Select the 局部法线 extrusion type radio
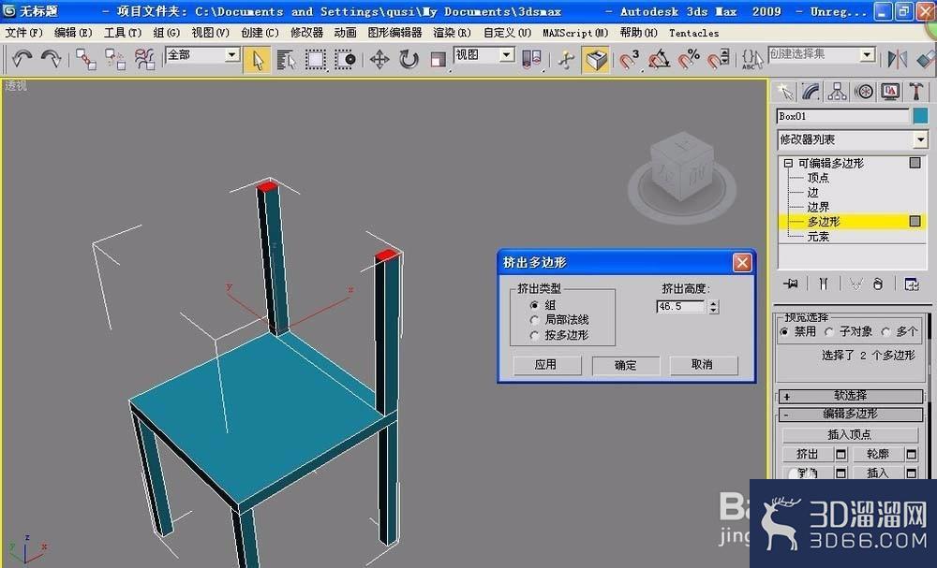The image size is (937, 568). click(534, 320)
